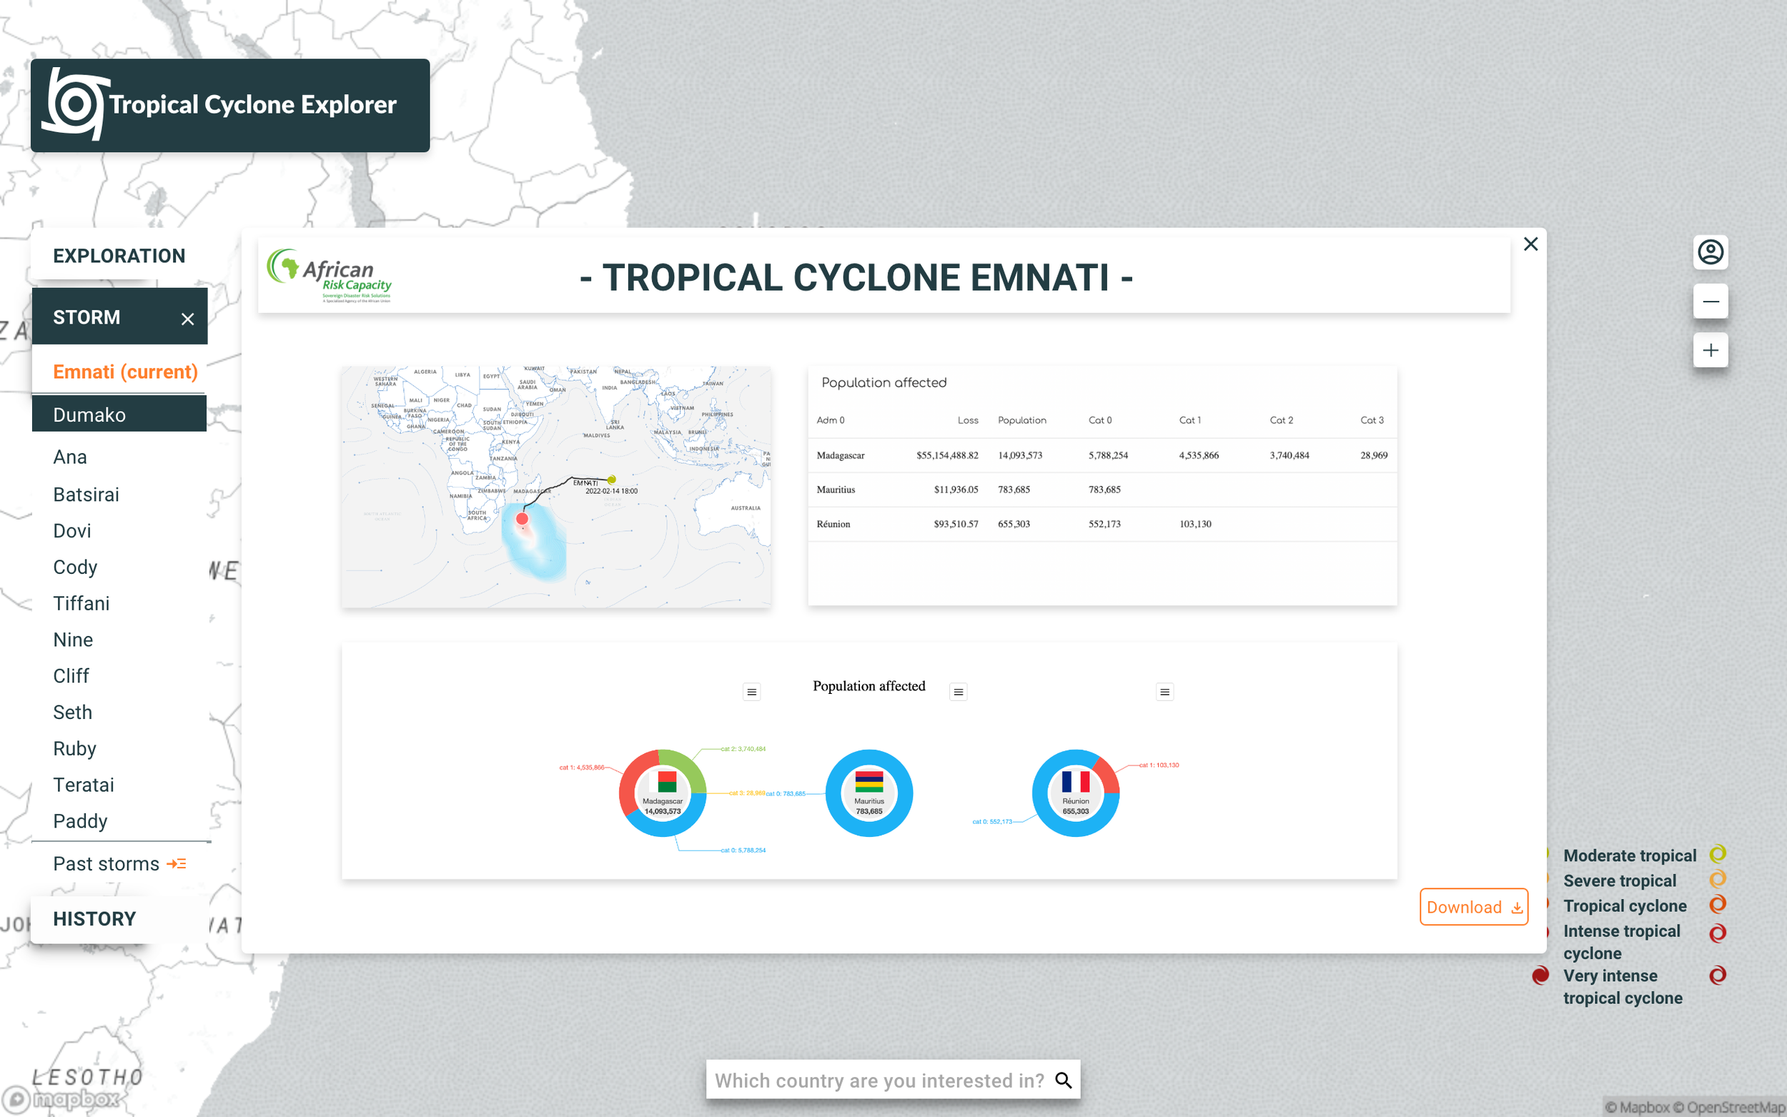Click the Réunion flag in donut chart
This screenshot has width=1787, height=1117.
coord(1076,781)
